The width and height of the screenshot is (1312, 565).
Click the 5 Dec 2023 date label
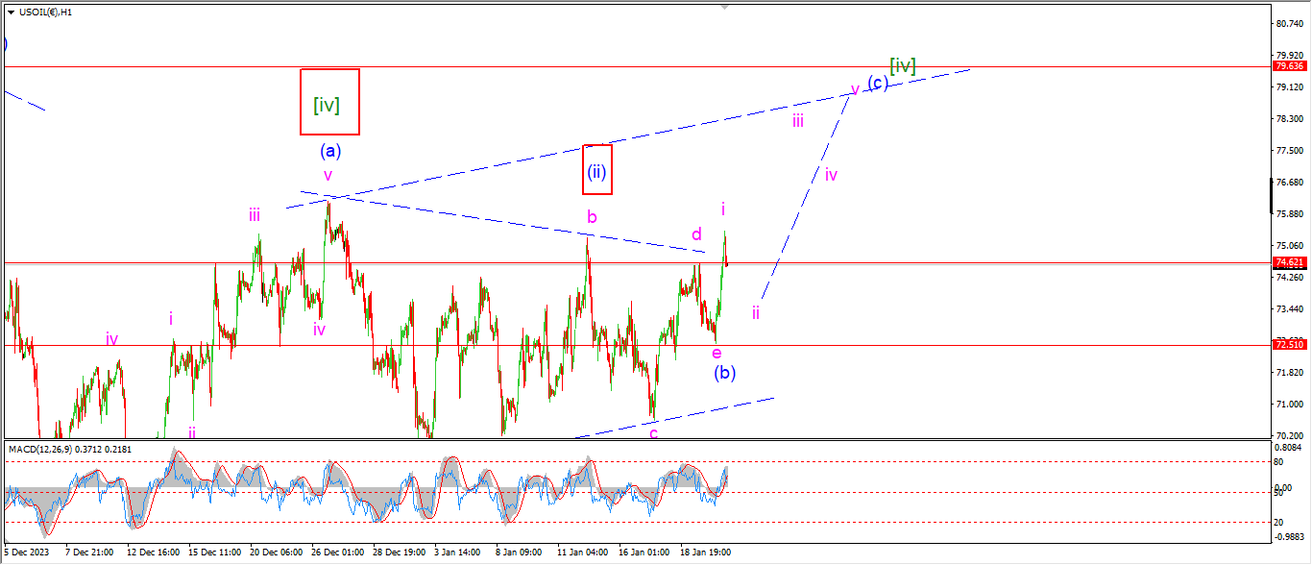pos(27,553)
